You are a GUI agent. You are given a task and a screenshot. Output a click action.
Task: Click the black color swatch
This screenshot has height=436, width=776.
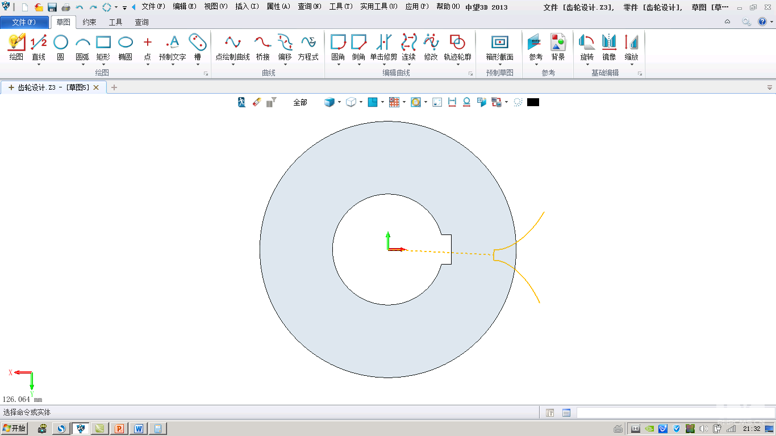[x=533, y=102]
